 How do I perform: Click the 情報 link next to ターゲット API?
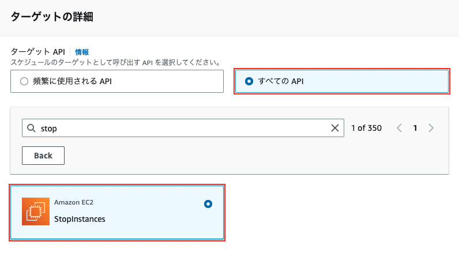(82, 52)
